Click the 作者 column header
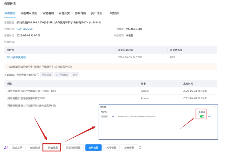 pyautogui.click(x=143, y=83)
